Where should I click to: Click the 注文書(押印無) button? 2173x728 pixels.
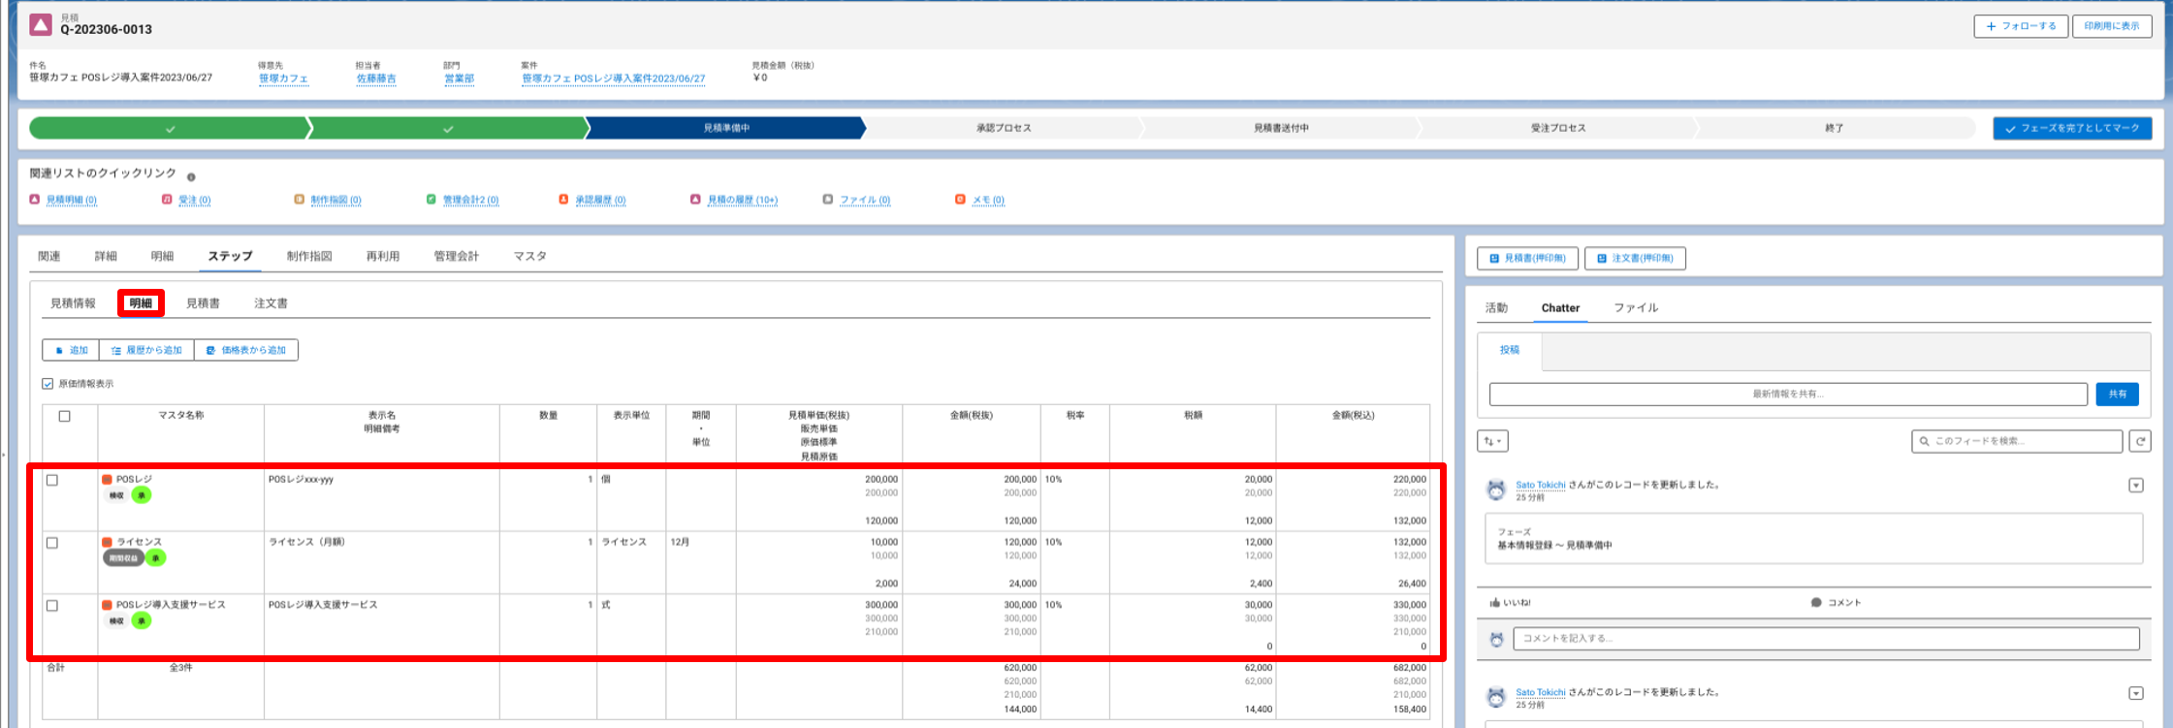point(1635,259)
